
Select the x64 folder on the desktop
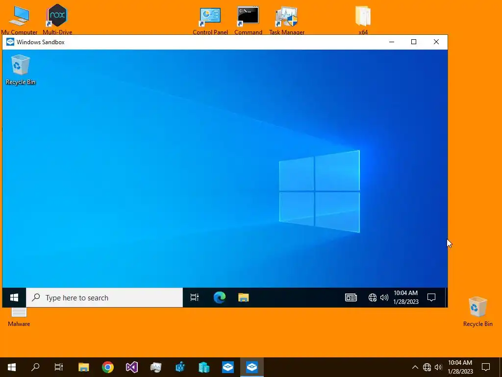click(363, 20)
